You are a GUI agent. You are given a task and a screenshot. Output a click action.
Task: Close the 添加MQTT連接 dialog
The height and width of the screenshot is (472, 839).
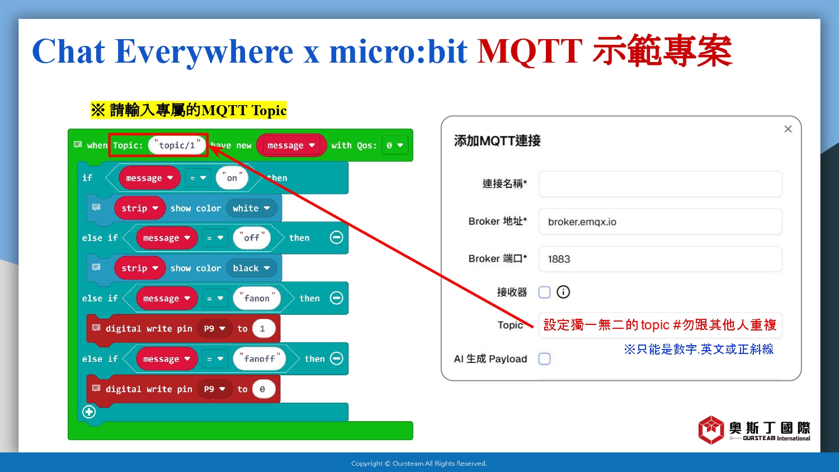tap(788, 129)
